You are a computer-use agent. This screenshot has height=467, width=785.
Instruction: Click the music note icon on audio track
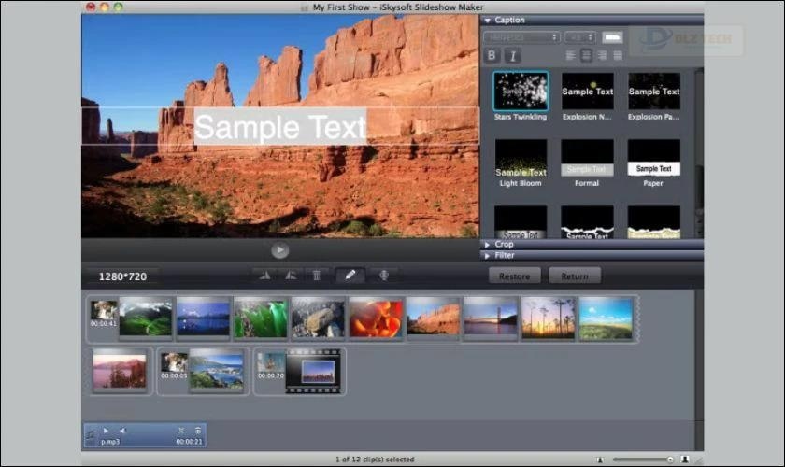pyautogui.click(x=91, y=435)
